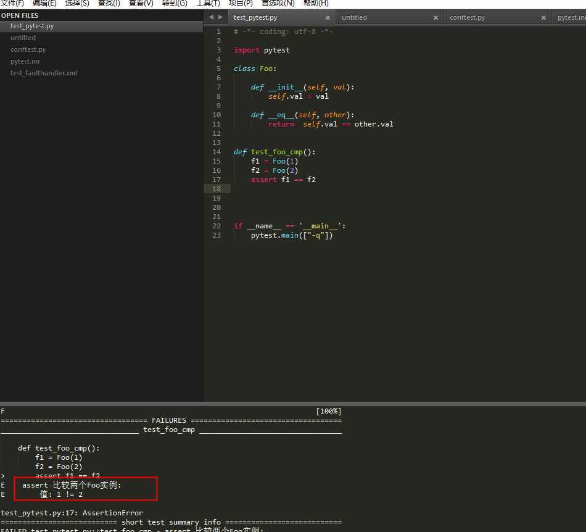Click the 'assert f1 == f2' line in the editor

283,180
